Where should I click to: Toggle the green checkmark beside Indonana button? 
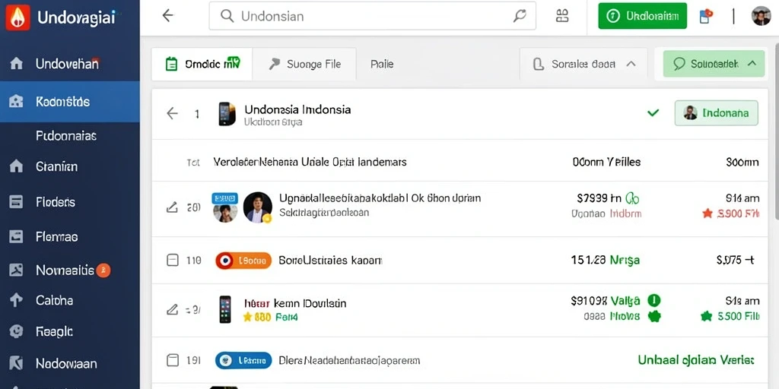click(653, 113)
